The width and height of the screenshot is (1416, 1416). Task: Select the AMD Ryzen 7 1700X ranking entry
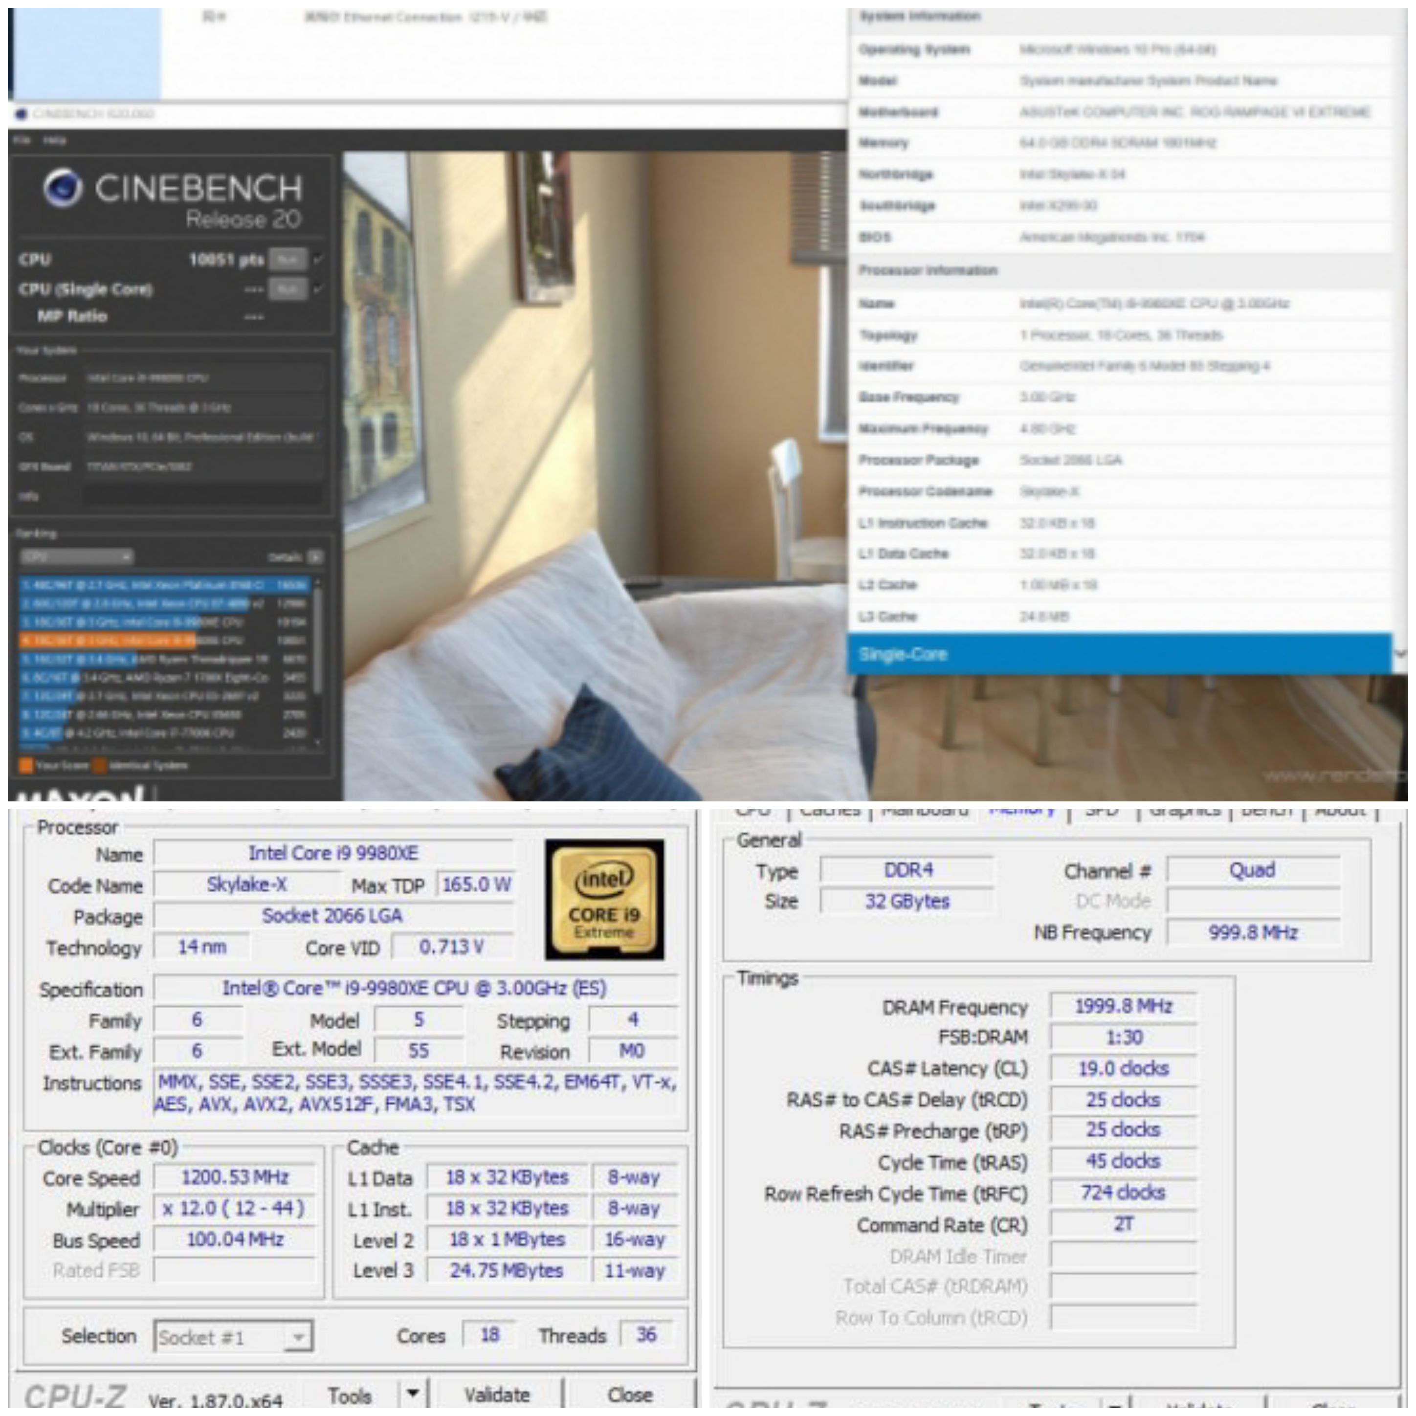click(165, 677)
